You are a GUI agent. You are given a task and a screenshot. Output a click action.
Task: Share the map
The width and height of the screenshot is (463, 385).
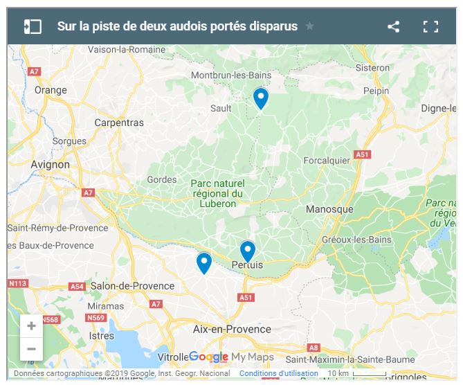click(393, 26)
